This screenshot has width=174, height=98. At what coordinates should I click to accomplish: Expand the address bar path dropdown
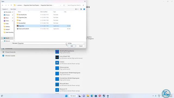[x=61, y=5]
